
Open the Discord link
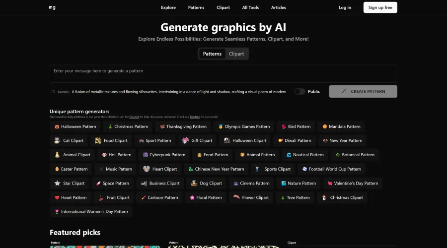[134, 117]
